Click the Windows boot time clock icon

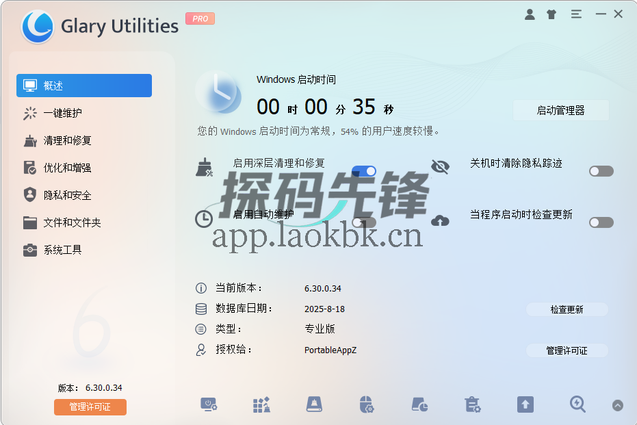click(x=218, y=92)
